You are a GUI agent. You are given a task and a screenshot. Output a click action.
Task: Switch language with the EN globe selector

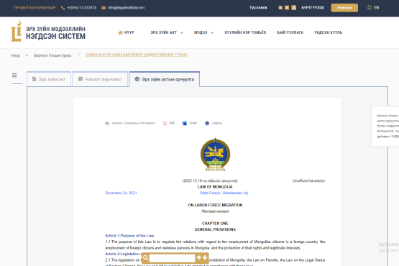tap(373, 8)
